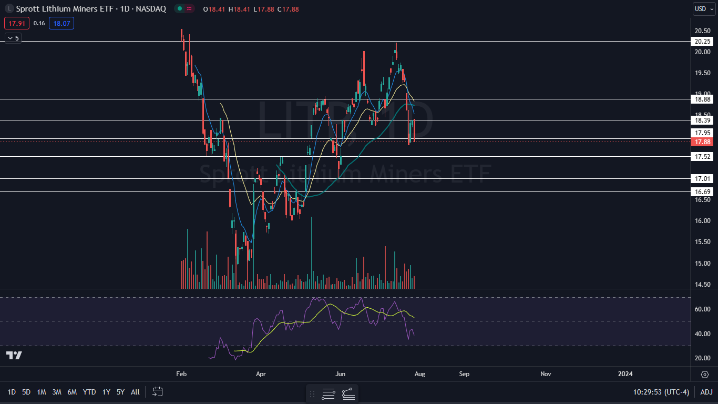Select the 5Y time range

pos(120,392)
